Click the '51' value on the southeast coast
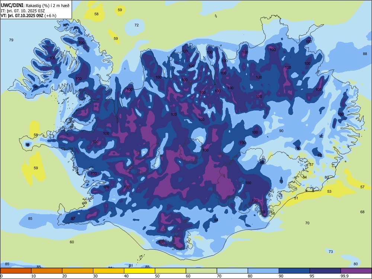Image resolution: width=372 pixels, height=279 pixels. coord(296,198)
